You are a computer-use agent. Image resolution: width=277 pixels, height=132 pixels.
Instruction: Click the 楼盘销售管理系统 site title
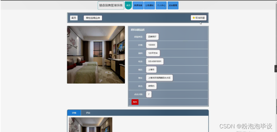point(111,6)
